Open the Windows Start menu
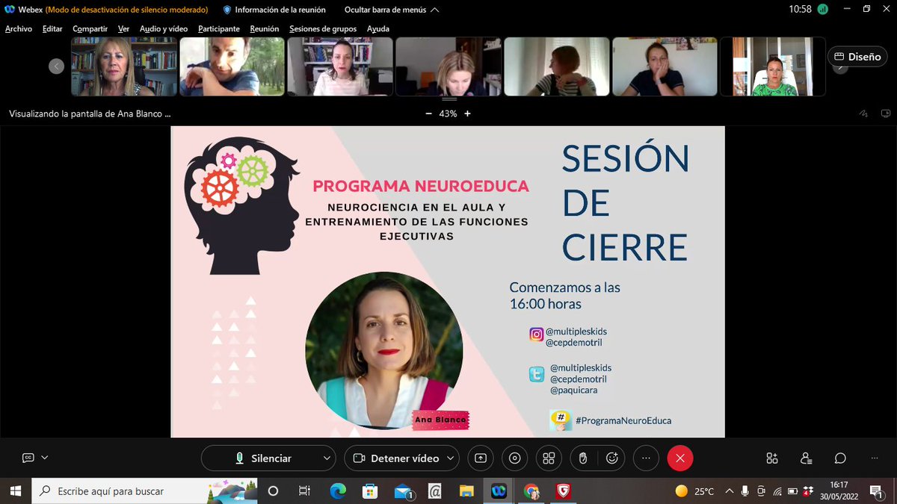This screenshot has height=504, width=897. click(x=16, y=491)
